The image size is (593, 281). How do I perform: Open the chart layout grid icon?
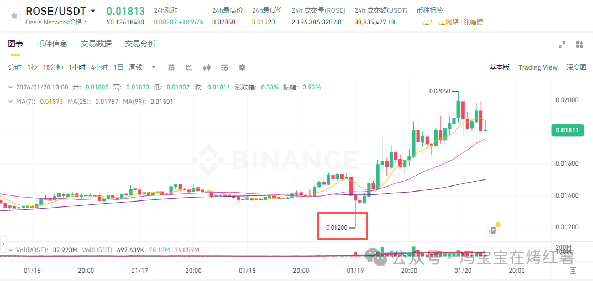[579, 45]
